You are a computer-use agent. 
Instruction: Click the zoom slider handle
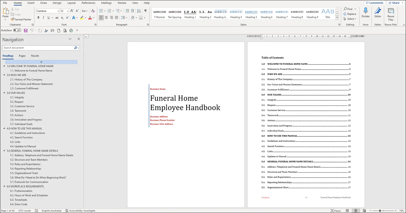(380, 211)
